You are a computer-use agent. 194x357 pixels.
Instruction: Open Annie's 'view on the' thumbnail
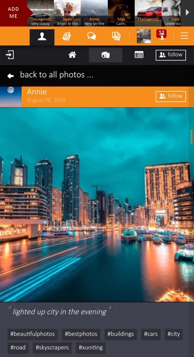coord(94,13)
